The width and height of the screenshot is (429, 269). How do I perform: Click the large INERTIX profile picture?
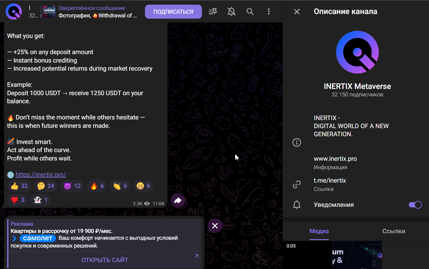(357, 52)
